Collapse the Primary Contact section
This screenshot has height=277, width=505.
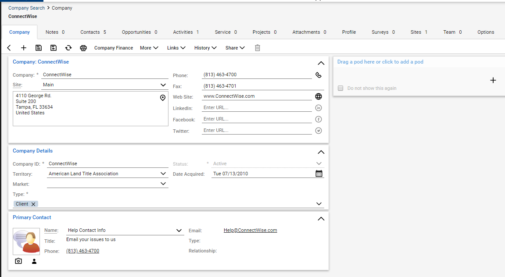(321, 219)
